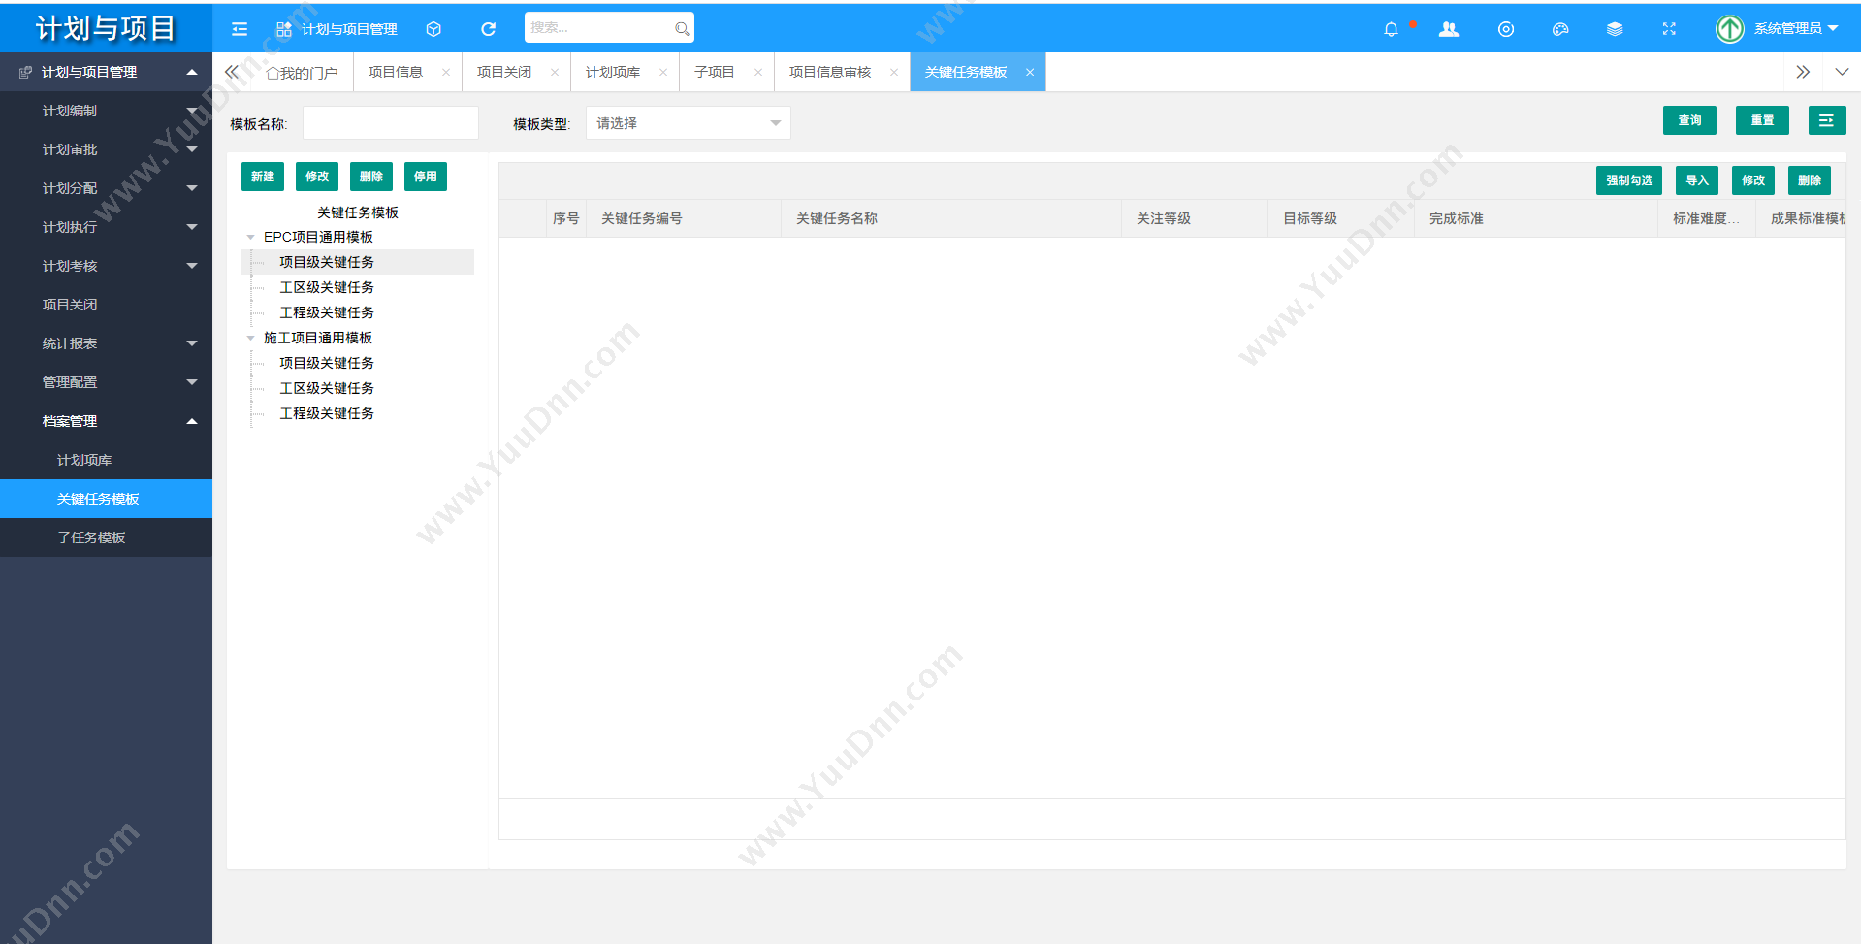Close the 项目关闭 tab
This screenshot has width=1861, height=944.
click(x=554, y=72)
